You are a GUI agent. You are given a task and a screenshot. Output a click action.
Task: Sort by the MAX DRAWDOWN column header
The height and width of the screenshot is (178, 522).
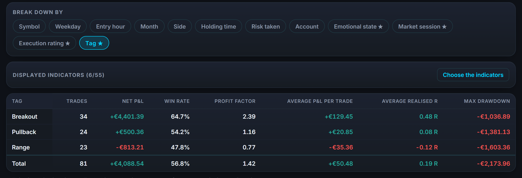click(487, 101)
